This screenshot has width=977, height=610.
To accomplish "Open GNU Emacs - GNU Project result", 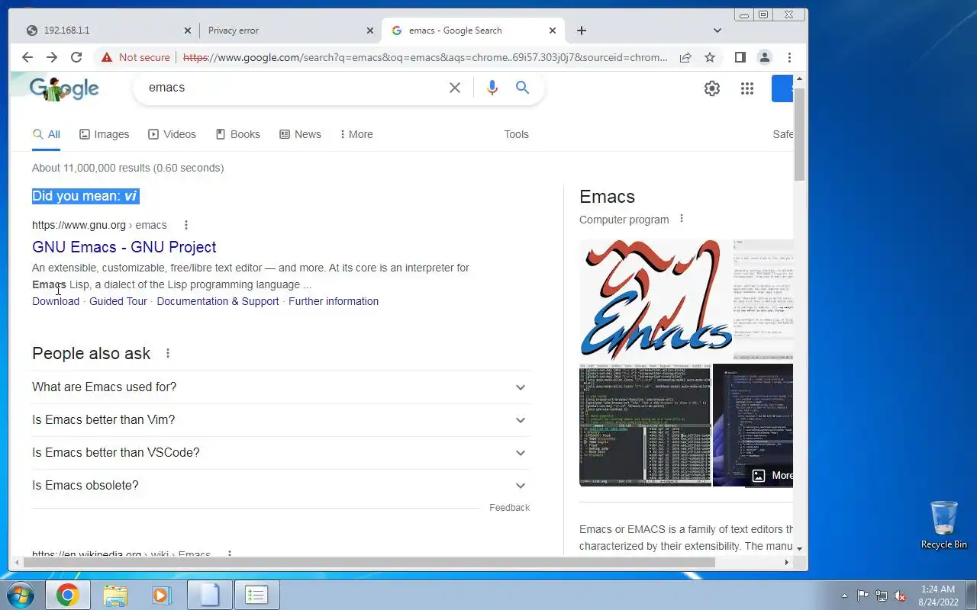I will [x=124, y=247].
